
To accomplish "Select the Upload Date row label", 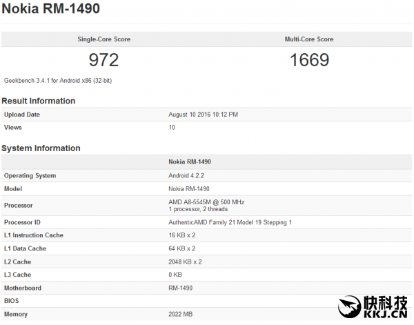I will click(22, 114).
